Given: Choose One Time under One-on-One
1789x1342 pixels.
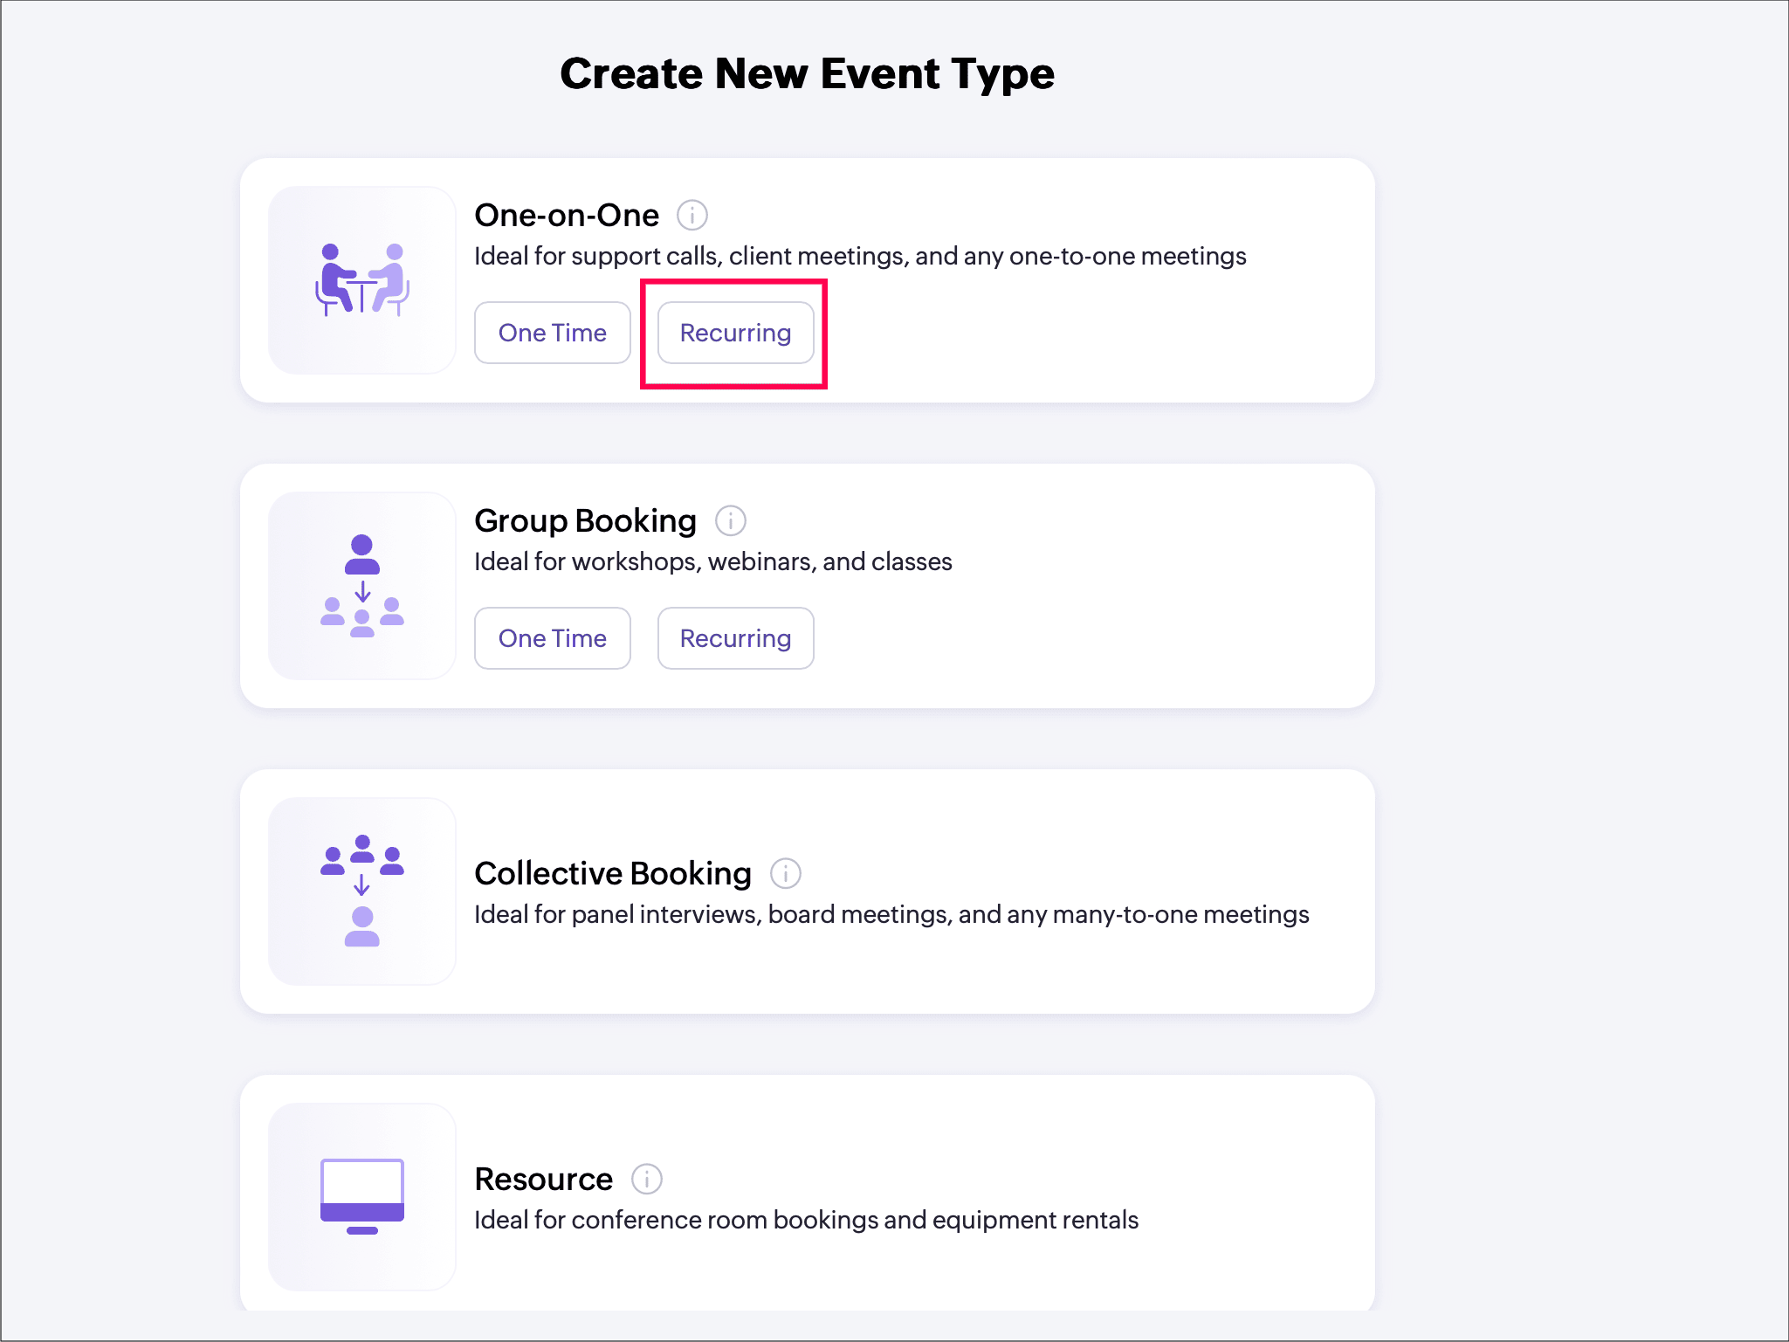Looking at the screenshot, I should [x=552, y=333].
